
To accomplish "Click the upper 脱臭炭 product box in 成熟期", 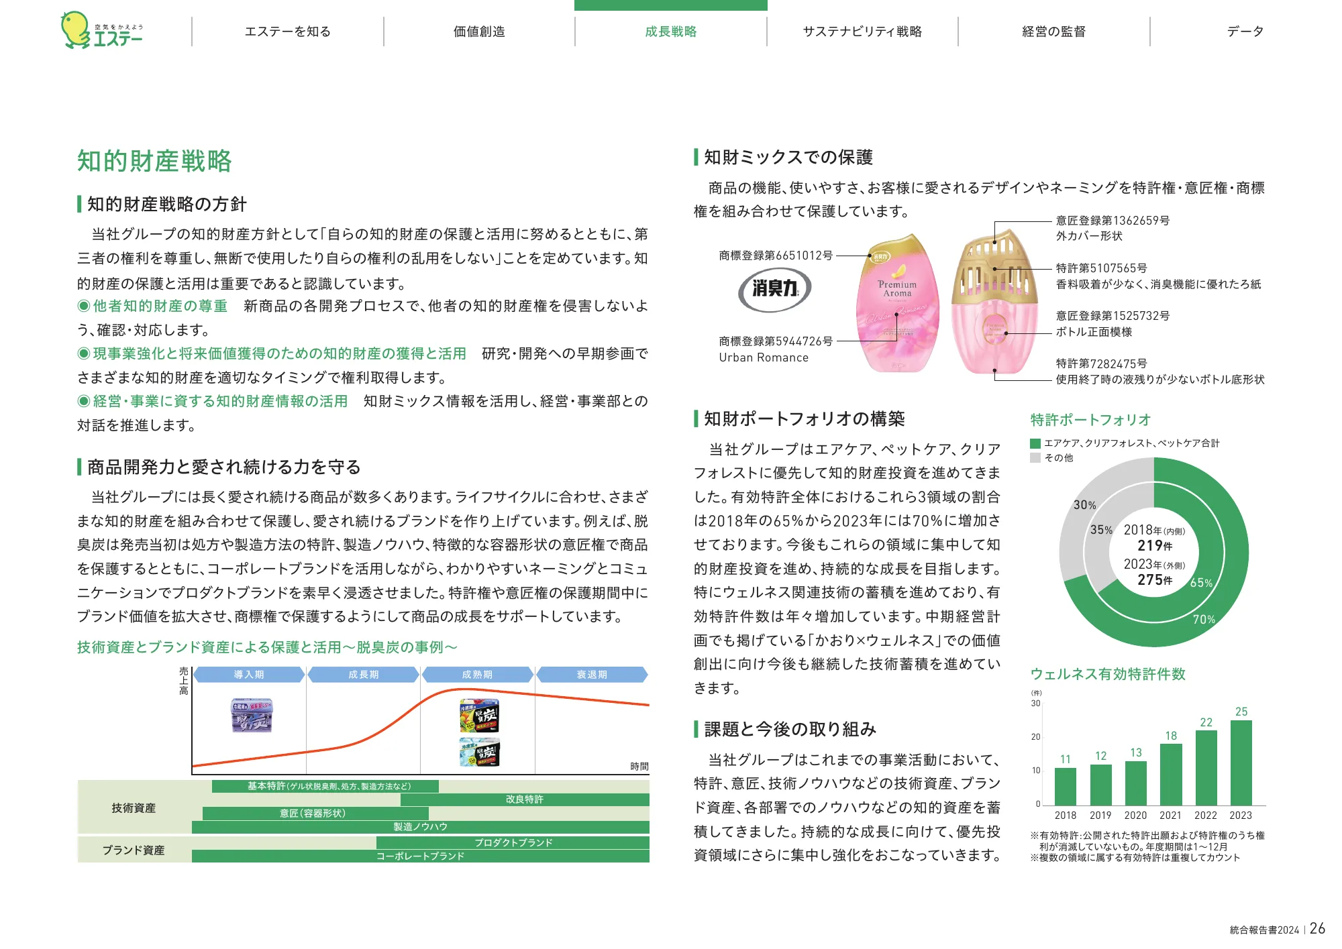I will click(479, 716).
